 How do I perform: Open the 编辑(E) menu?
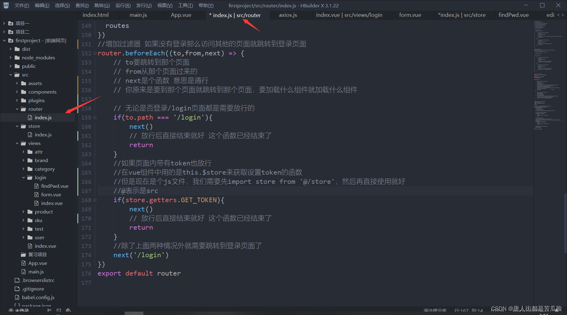click(x=42, y=6)
